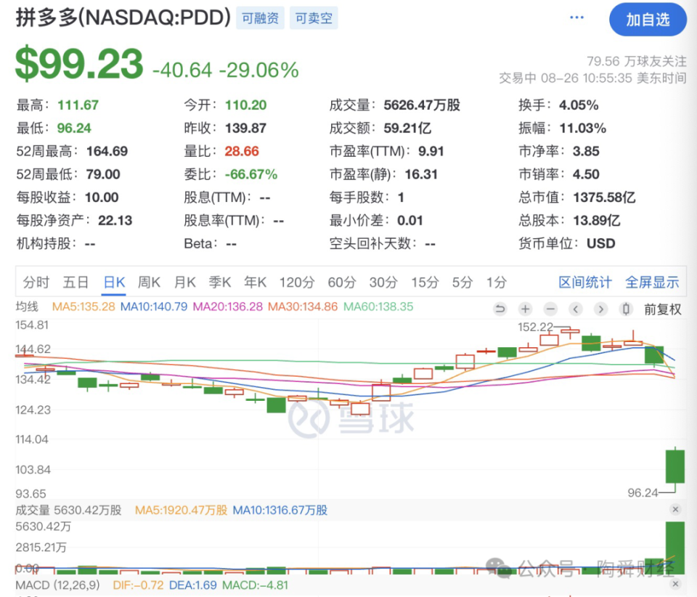Click the price change -40.64 -29.06%
697x597 pixels.
pyautogui.click(x=225, y=70)
